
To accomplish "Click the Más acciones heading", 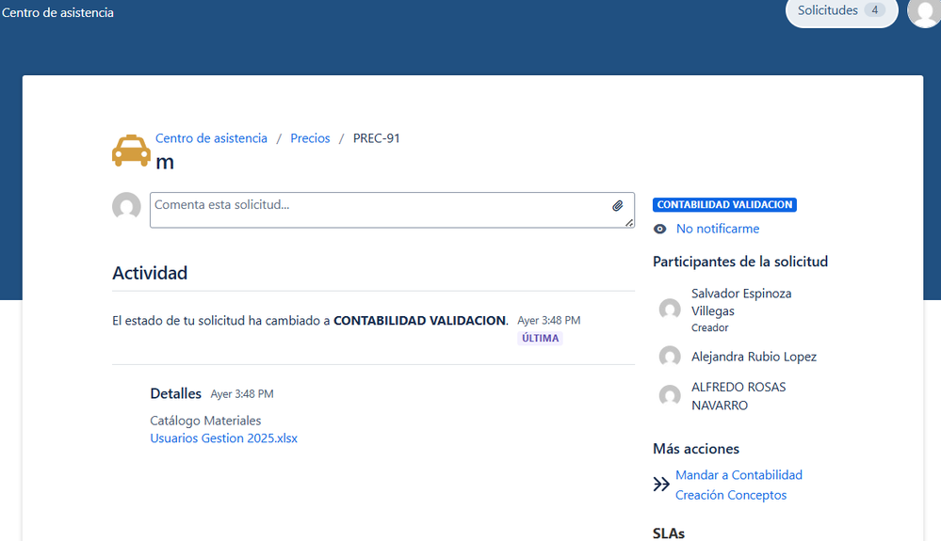I will click(x=696, y=449).
